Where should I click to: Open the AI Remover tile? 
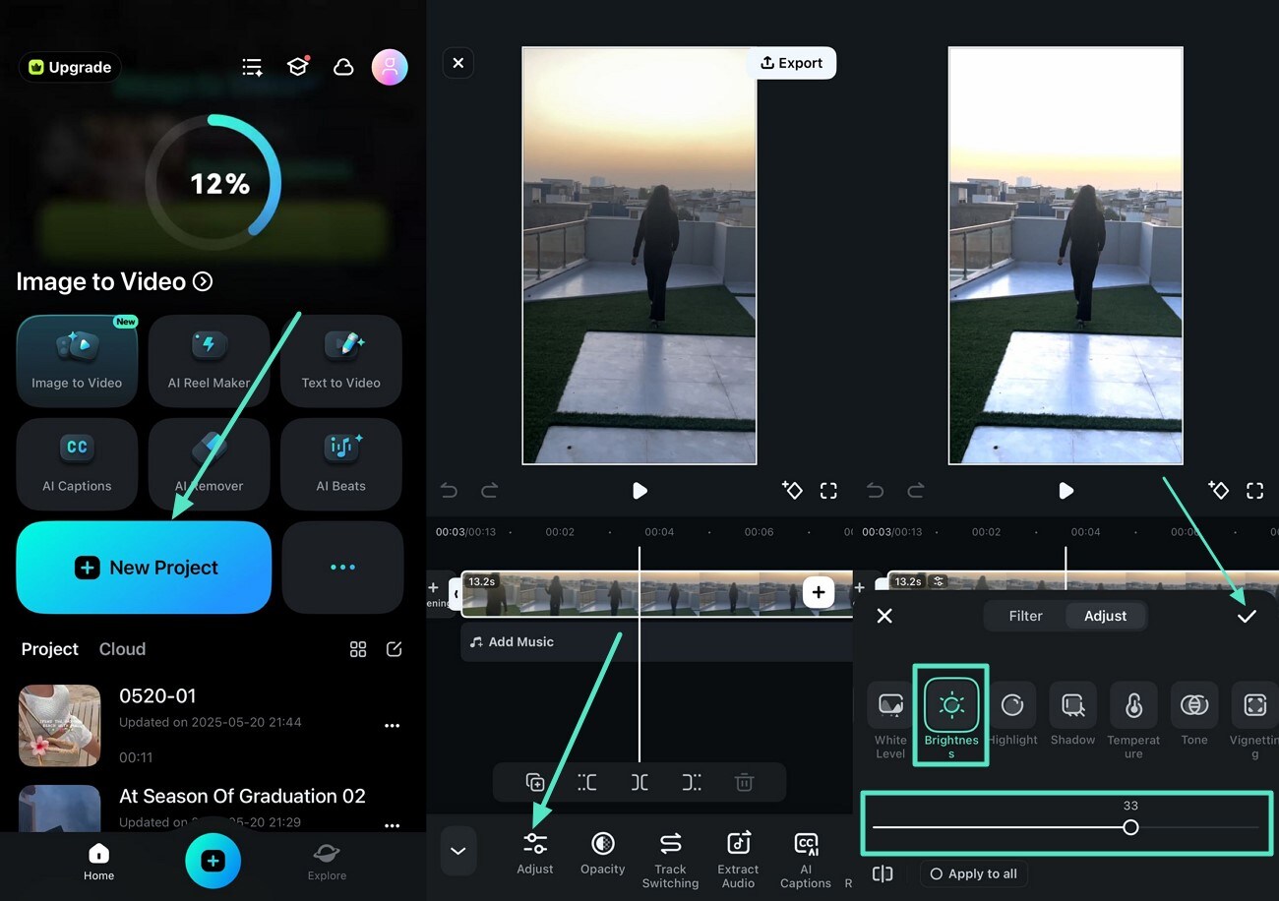pos(209,463)
